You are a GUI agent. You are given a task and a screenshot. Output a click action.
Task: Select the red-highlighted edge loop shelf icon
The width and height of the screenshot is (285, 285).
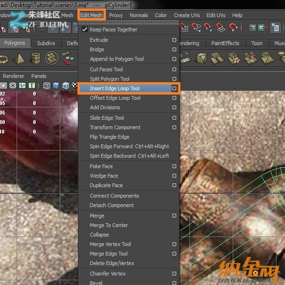pyautogui.click(x=251, y=58)
